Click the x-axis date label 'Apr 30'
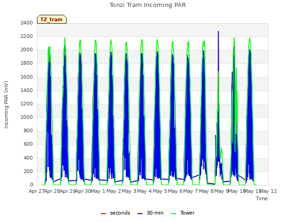Screen dimensions: 296x222 click(x=83, y=191)
